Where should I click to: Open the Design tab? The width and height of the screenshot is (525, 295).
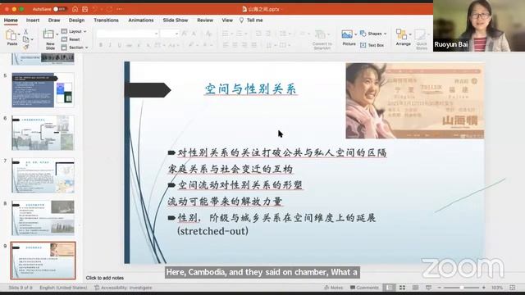76,20
